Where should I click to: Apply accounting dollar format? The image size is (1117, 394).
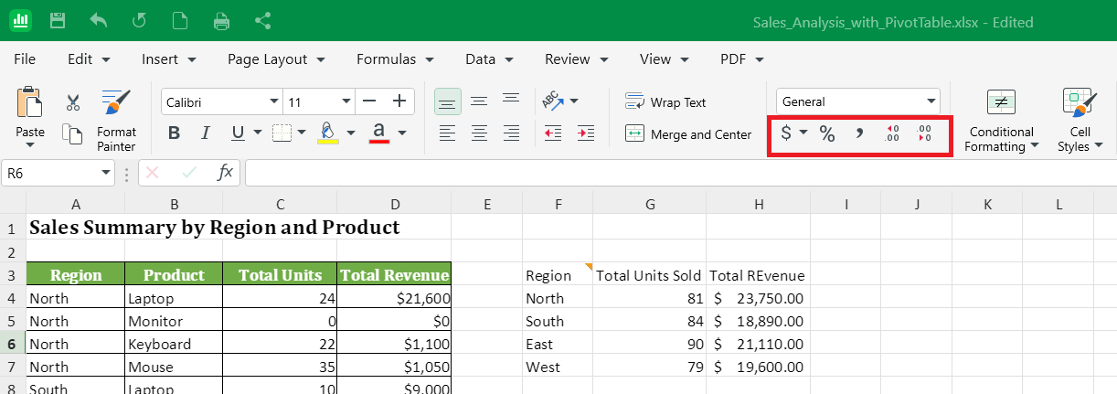(x=786, y=134)
